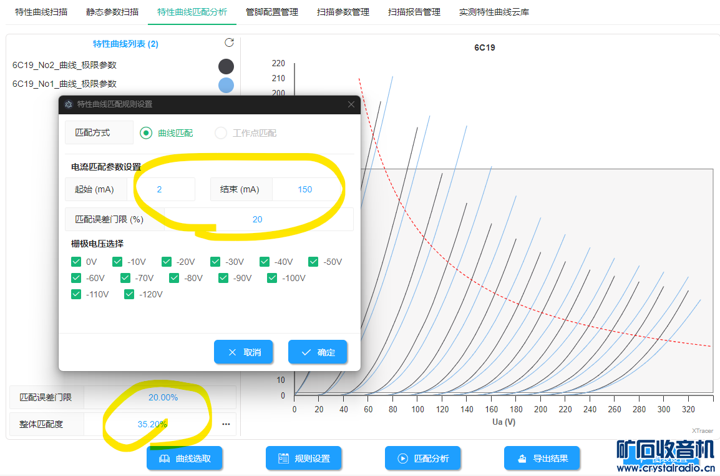Toggle the -90V grid voltage checkbox
The image size is (720, 476).
(x=223, y=278)
